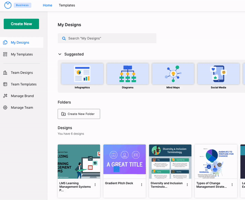Click the Mind Maps label text
The image size is (245, 200).
point(173,88)
